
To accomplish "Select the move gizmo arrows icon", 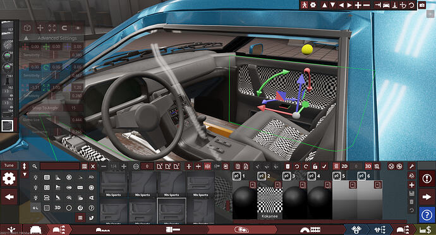I will [x=40, y=28].
